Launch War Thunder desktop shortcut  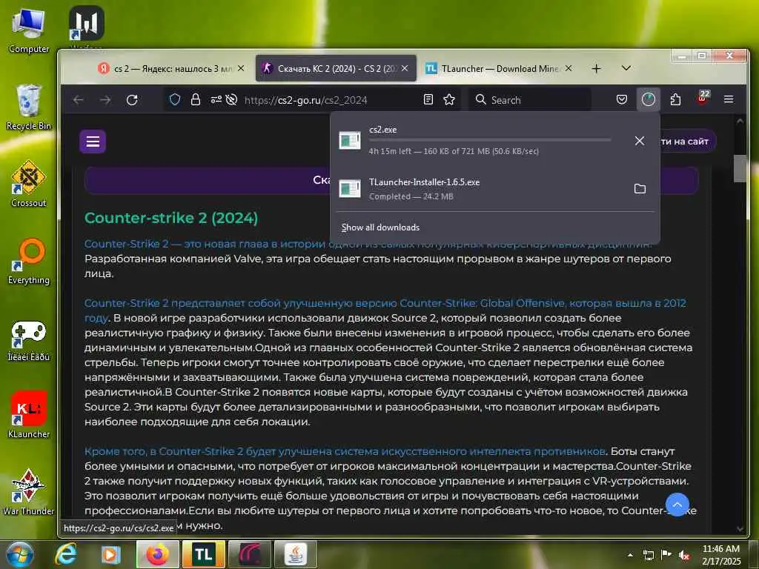coord(29,492)
